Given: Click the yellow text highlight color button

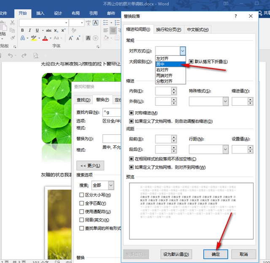Looking at the screenshot, I should [34, 38].
